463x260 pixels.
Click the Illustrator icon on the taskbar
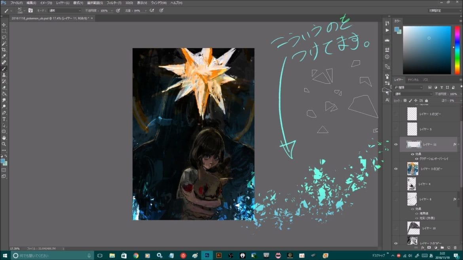tap(219, 255)
